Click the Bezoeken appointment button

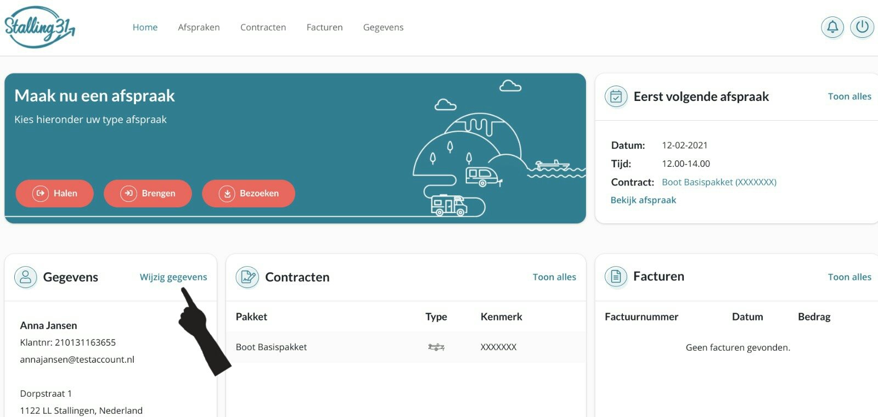click(249, 193)
